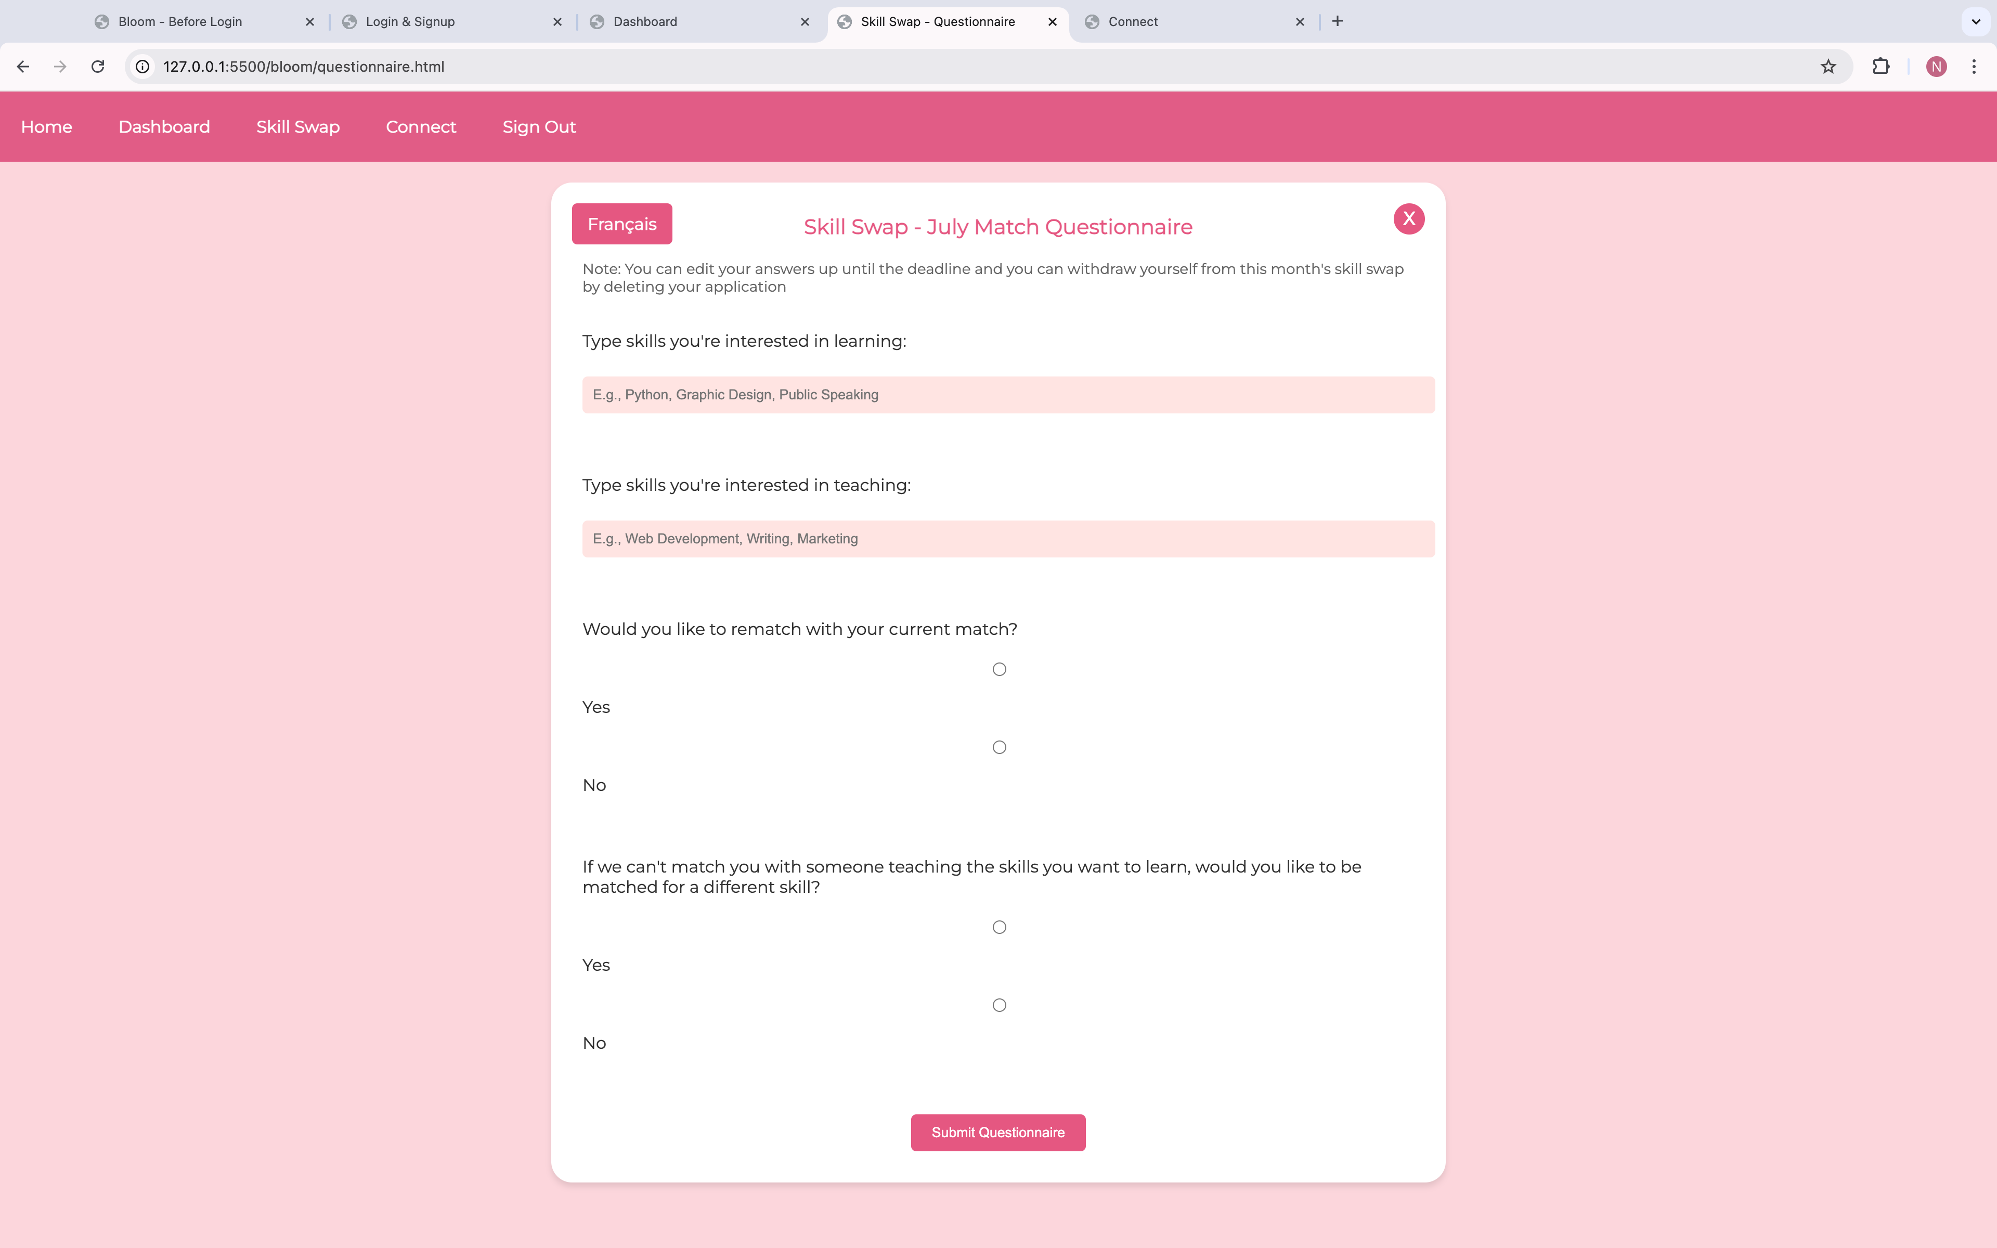This screenshot has height=1248, width=1997.
Task: Open Skill Swap in navigation bar
Action: [x=298, y=127]
